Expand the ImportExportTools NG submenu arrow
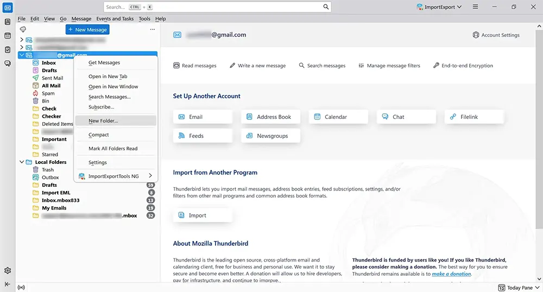Viewport: 543px width, 292px height. coord(150,176)
